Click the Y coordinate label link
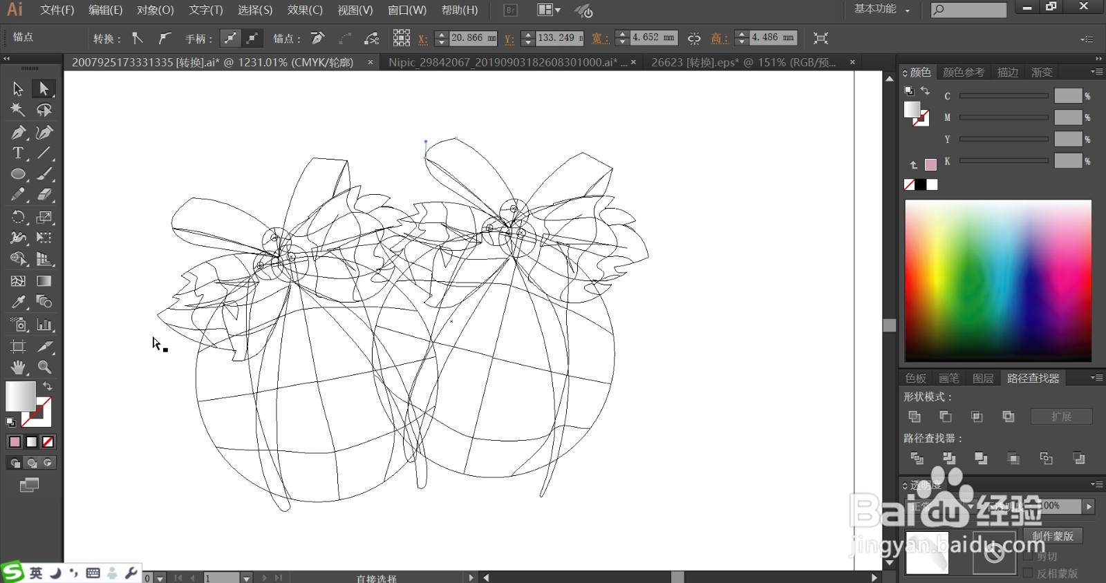 pos(509,39)
